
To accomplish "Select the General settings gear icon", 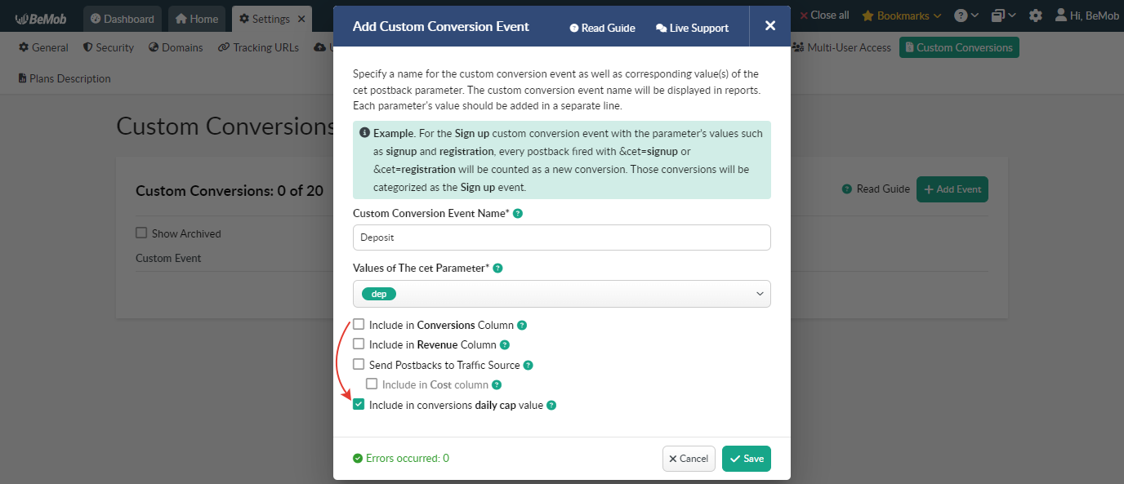I will pyautogui.click(x=25, y=47).
